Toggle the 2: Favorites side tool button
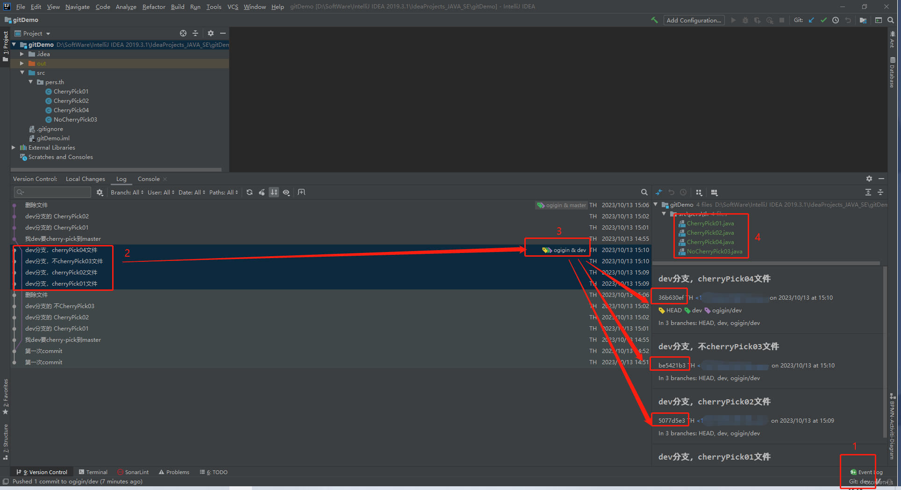 [x=6, y=396]
